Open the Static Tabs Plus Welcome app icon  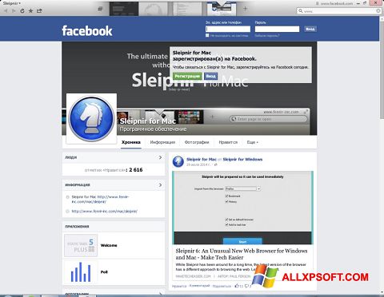click(x=81, y=245)
